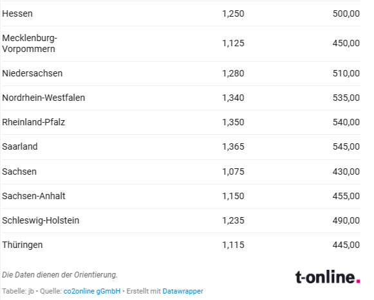Click the Mecklenburg-Vorpommern state name
This screenshot has width=374, height=300.
30,43
